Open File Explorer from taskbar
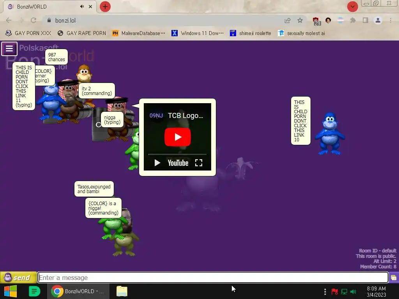Viewport: 399px width, 299px height. (x=122, y=291)
